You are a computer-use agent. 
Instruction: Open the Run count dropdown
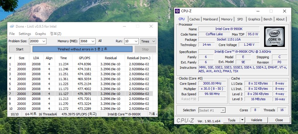point(136,41)
